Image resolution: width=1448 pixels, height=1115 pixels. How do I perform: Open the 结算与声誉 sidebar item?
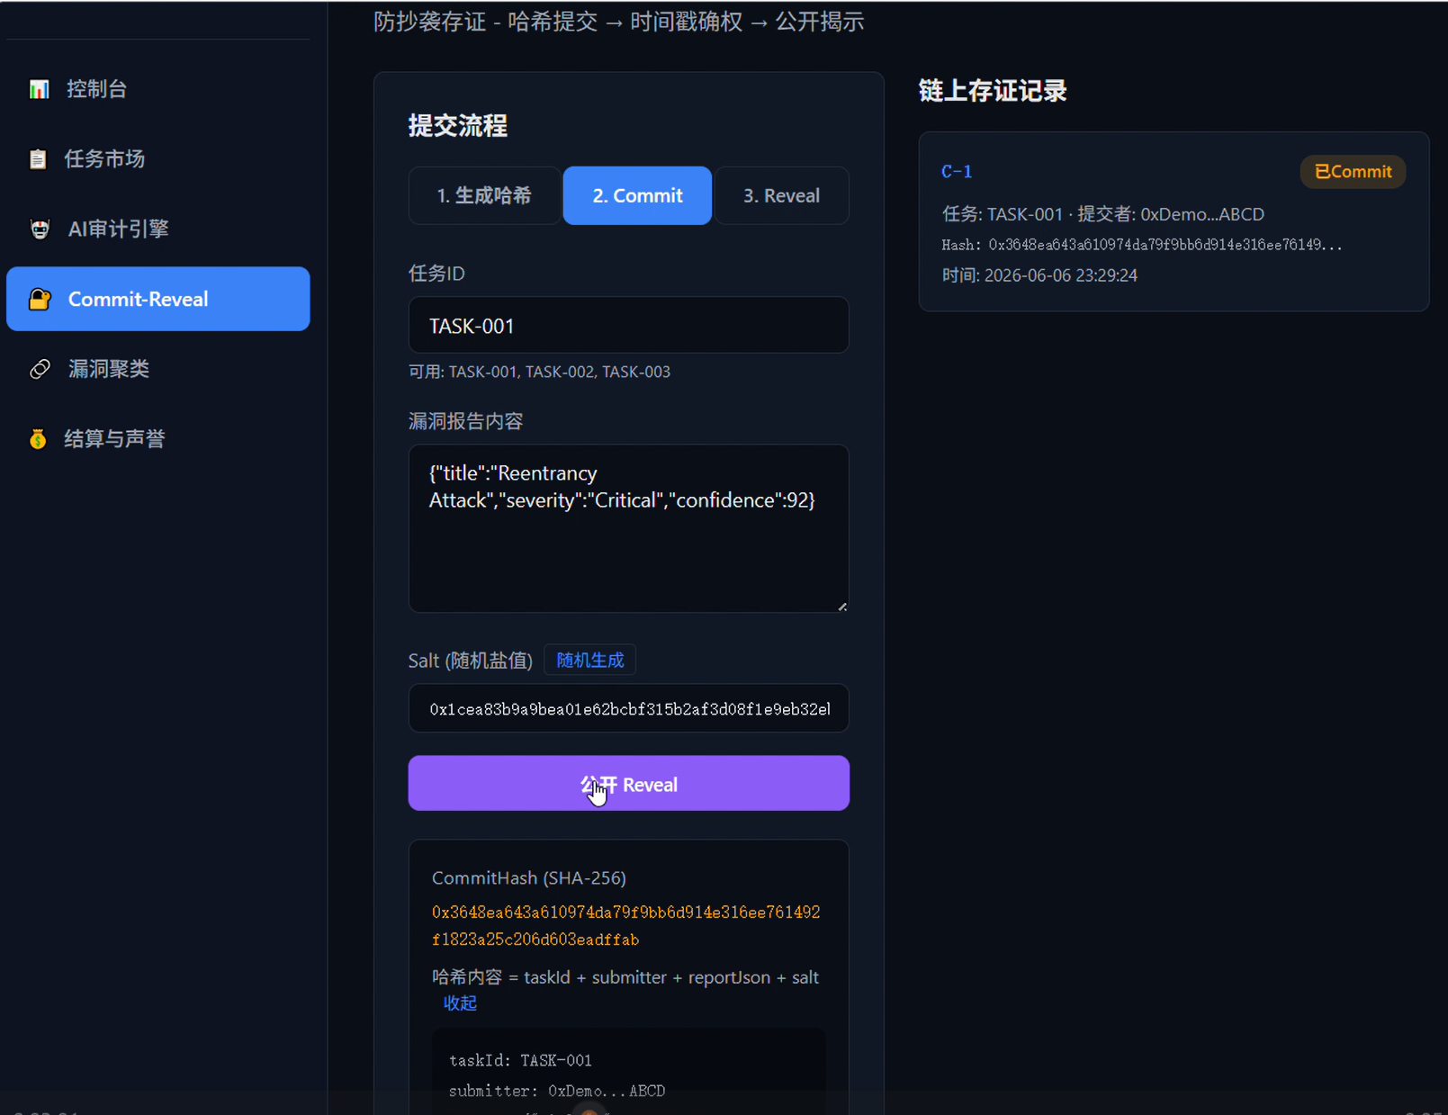[158, 438]
